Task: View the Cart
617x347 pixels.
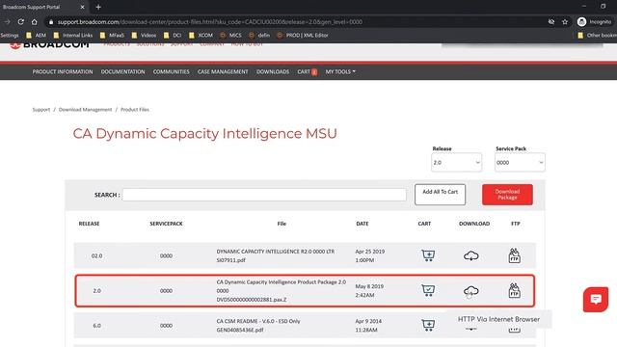Action: (307, 71)
